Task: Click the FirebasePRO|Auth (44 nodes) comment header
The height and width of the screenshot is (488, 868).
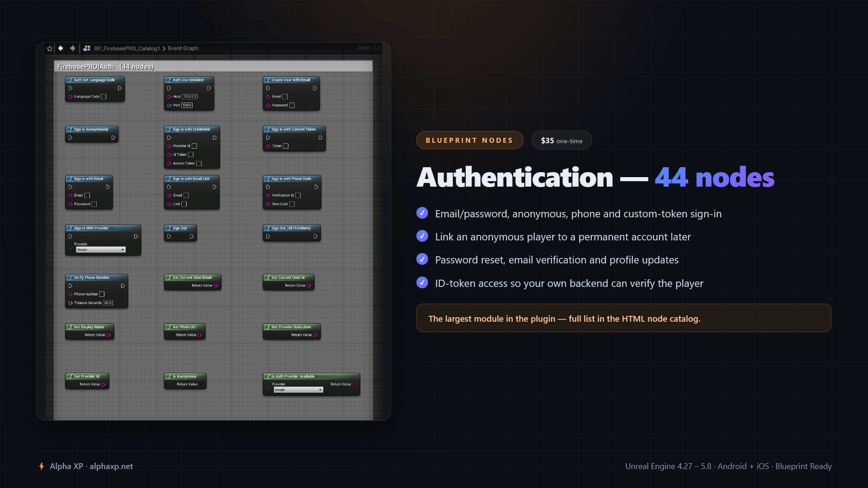Action: coord(213,66)
